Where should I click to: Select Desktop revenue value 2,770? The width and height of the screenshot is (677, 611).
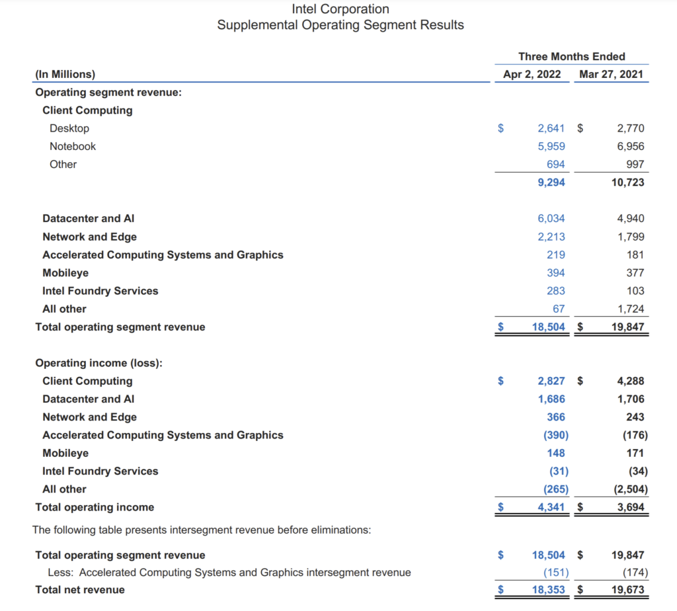[x=630, y=128]
